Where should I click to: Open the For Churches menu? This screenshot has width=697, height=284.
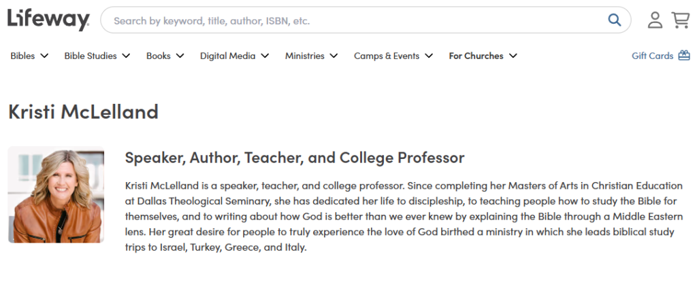(x=476, y=56)
